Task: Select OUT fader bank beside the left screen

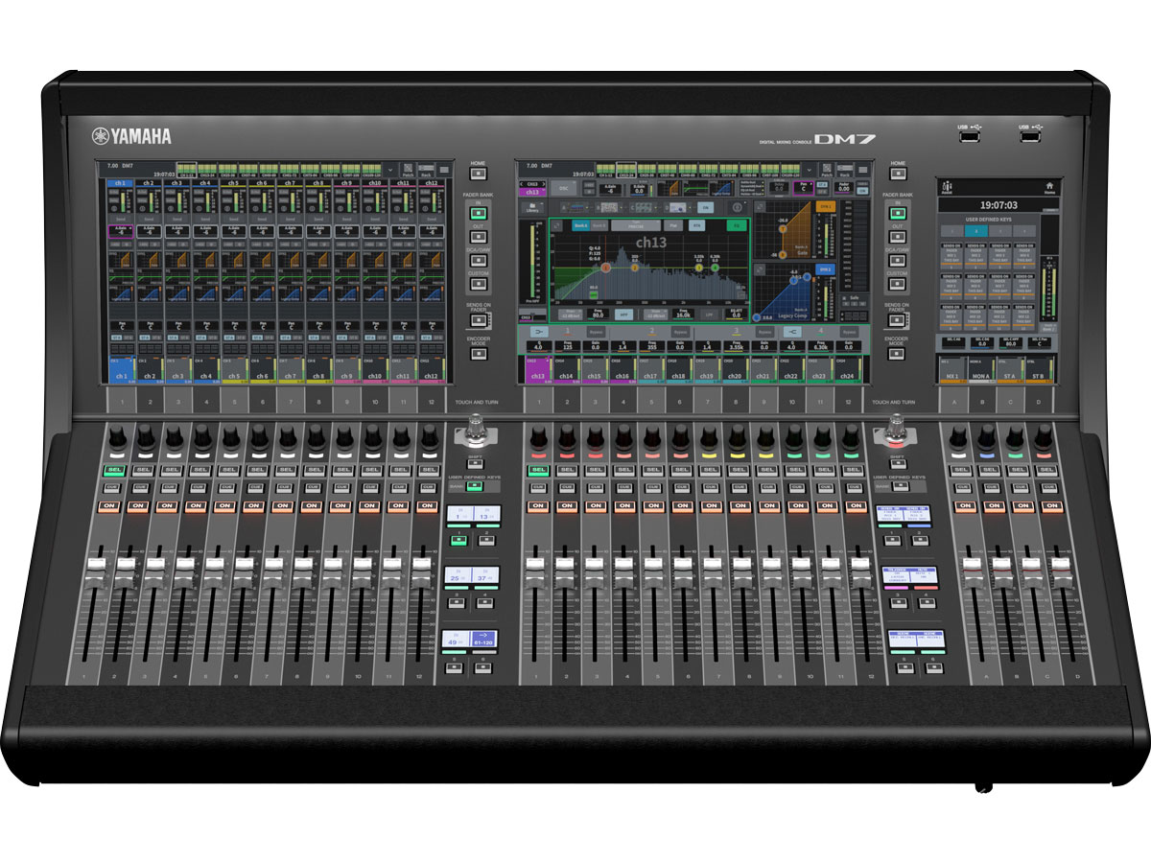Action: coord(478,236)
